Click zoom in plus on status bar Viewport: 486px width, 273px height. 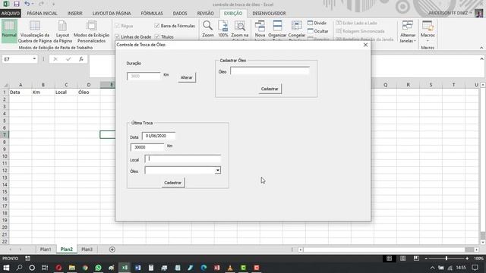click(x=467, y=258)
